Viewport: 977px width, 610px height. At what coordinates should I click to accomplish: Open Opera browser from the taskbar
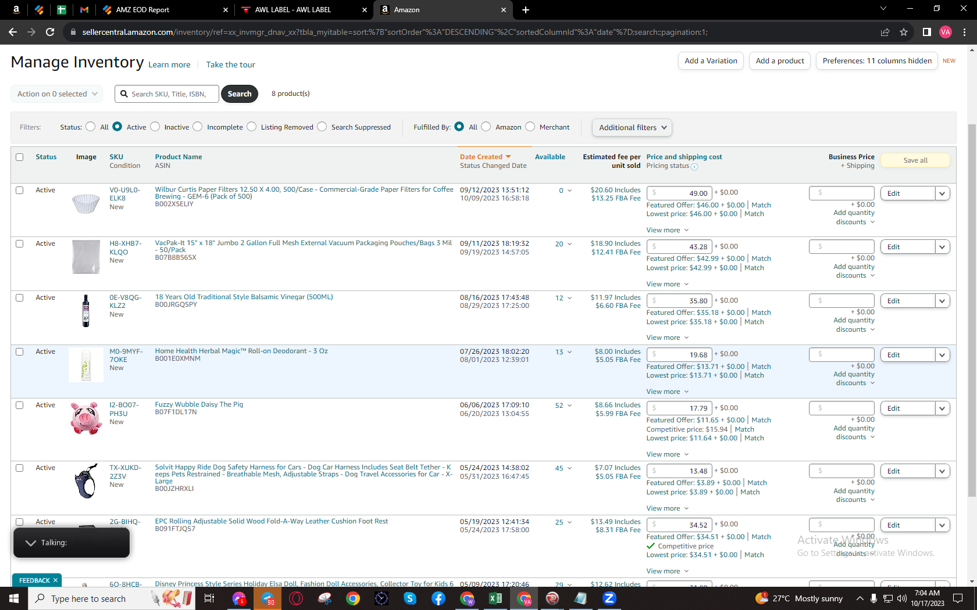click(x=296, y=598)
